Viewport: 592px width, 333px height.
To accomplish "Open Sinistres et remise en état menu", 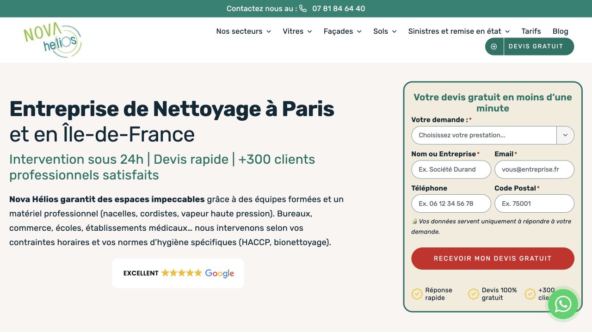I will click(459, 31).
